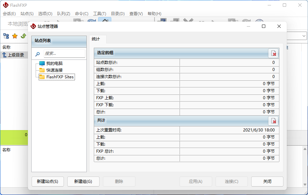
Task: Open the 工具(T) menu
Action: point(100,14)
